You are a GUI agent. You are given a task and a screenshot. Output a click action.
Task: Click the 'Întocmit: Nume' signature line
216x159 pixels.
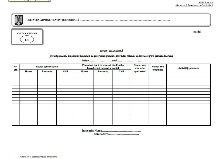point(111,131)
